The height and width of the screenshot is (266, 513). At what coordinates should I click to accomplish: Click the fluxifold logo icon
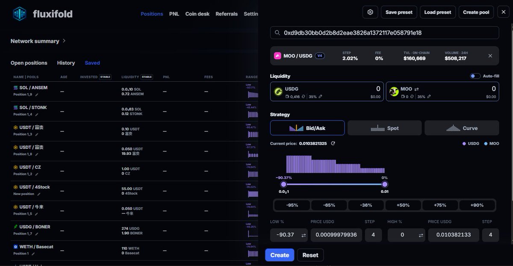(20, 14)
